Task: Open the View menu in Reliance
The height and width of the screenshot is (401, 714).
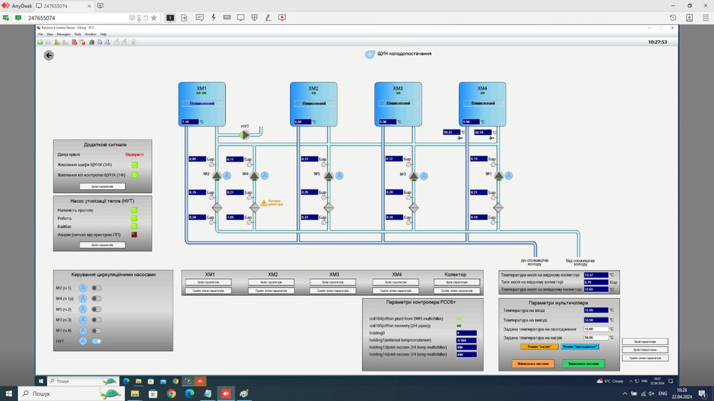Action: coord(50,34)
